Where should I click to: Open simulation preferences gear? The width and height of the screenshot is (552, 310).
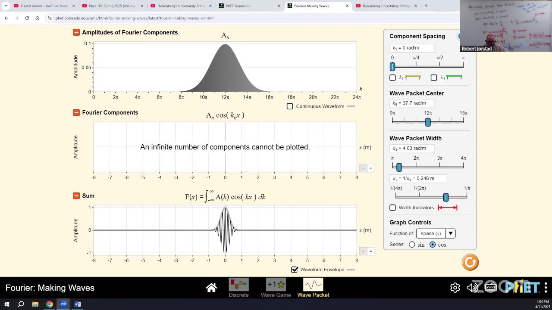455,288
